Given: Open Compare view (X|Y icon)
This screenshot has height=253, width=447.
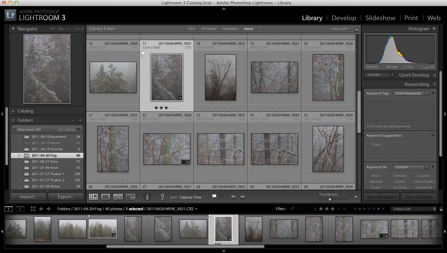Looking at the screenshot, I should click(x=118, y=197).
